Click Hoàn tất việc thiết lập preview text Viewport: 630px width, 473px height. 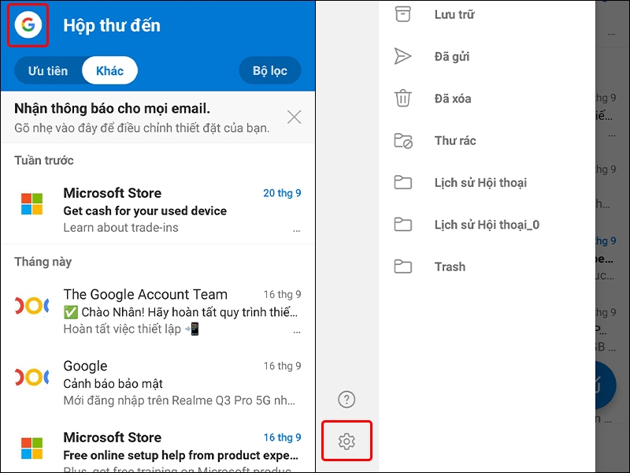(132, 329)
